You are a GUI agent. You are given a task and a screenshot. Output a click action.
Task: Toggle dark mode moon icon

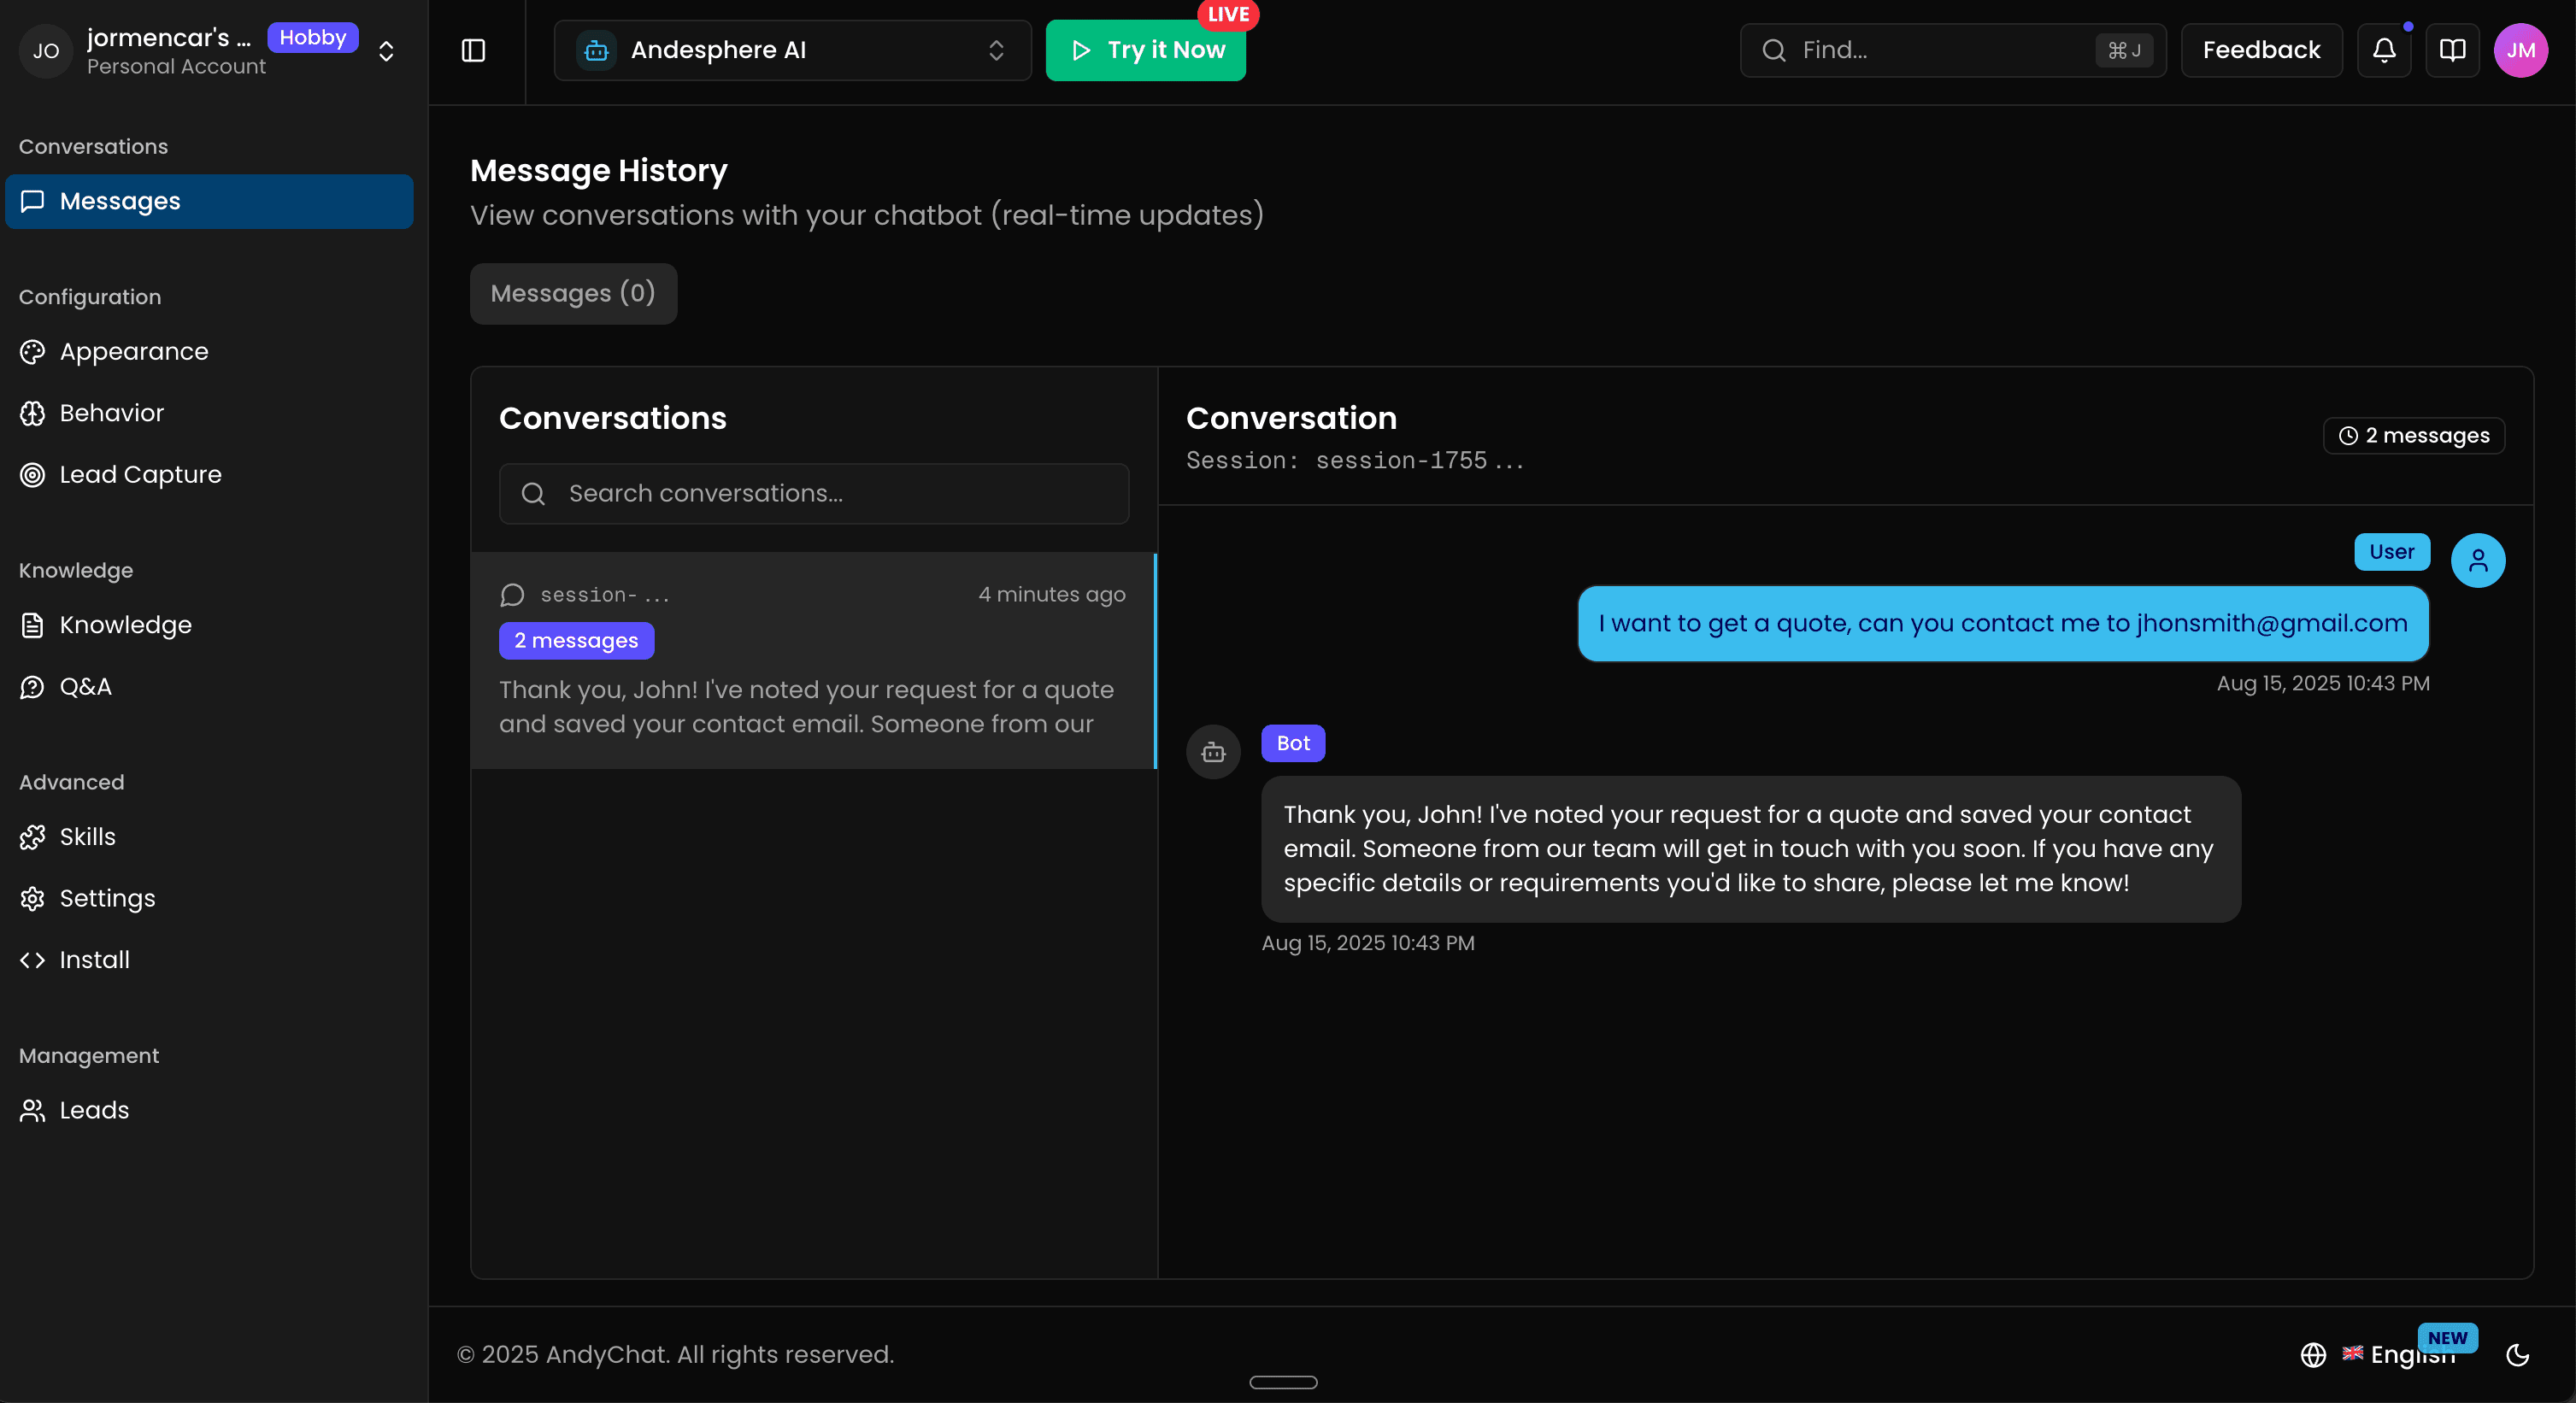coord(2517,1354)
